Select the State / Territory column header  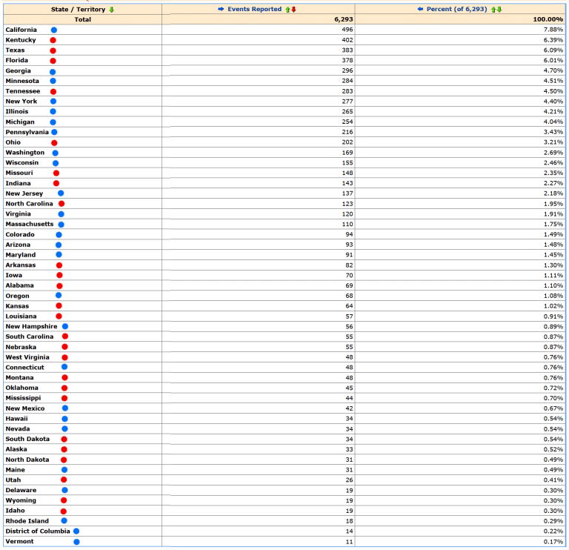click(x=78, y=10)
